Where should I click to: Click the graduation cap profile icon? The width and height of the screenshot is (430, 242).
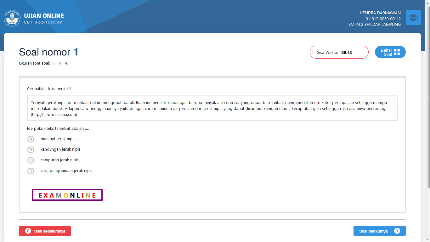(x=413, y=17)
